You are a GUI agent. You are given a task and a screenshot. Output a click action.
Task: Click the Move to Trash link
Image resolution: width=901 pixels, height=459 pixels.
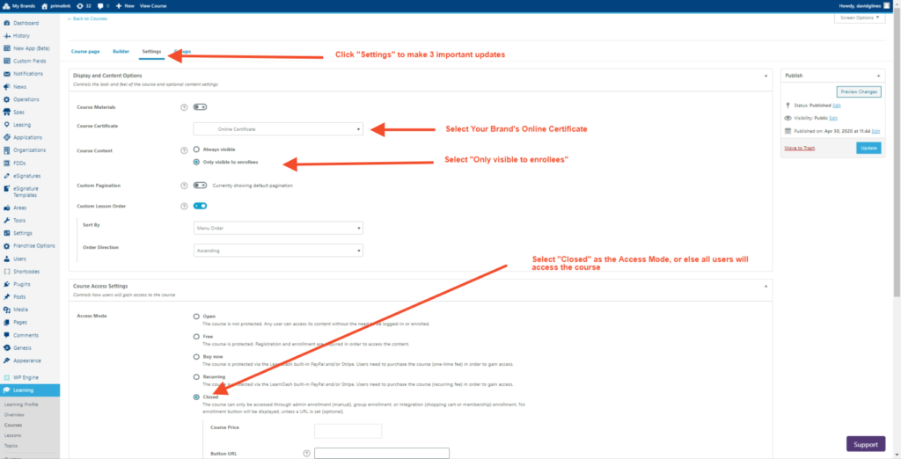[x=799, y=149]
